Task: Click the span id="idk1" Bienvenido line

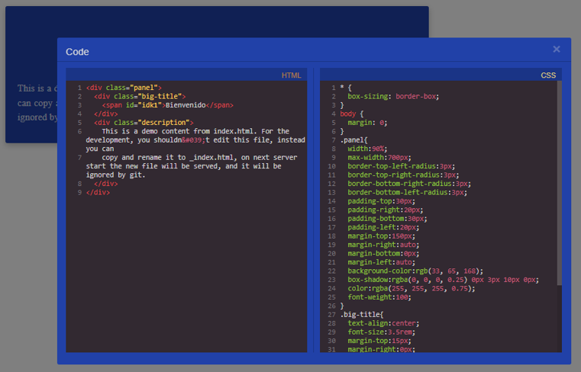Action: click(x=167, y=105)
